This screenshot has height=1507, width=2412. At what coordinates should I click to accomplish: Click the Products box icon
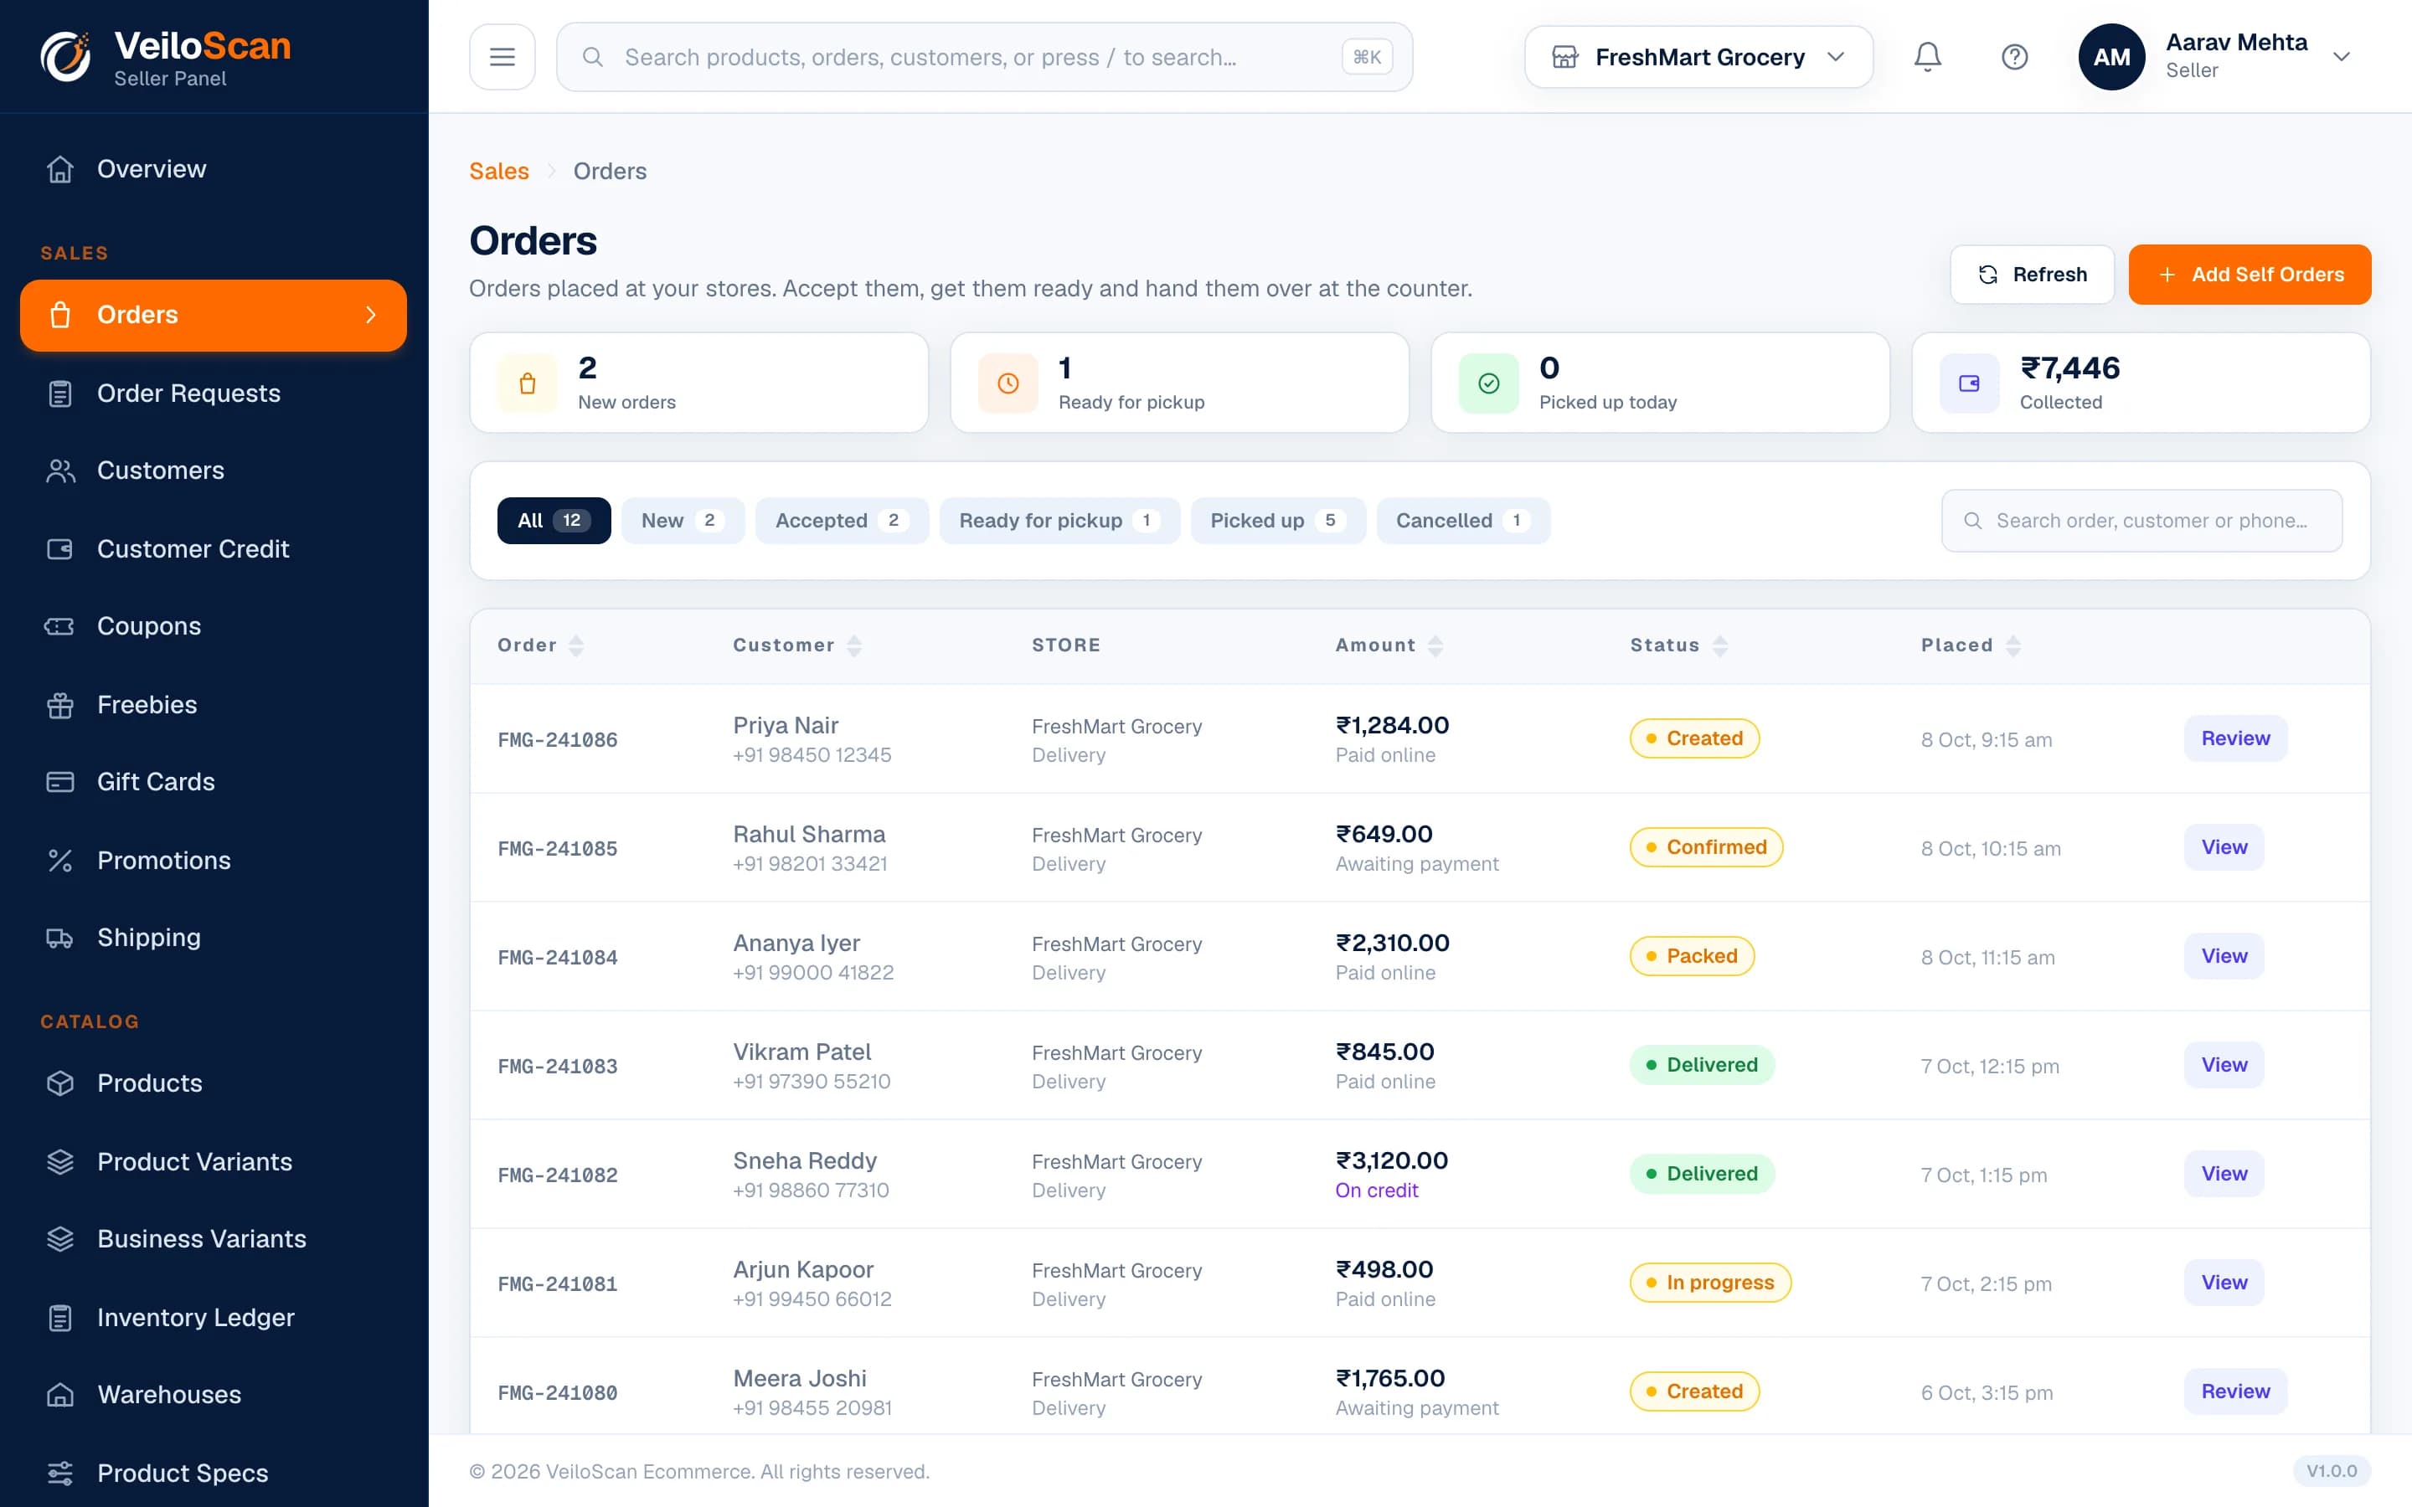point(59,1083)
